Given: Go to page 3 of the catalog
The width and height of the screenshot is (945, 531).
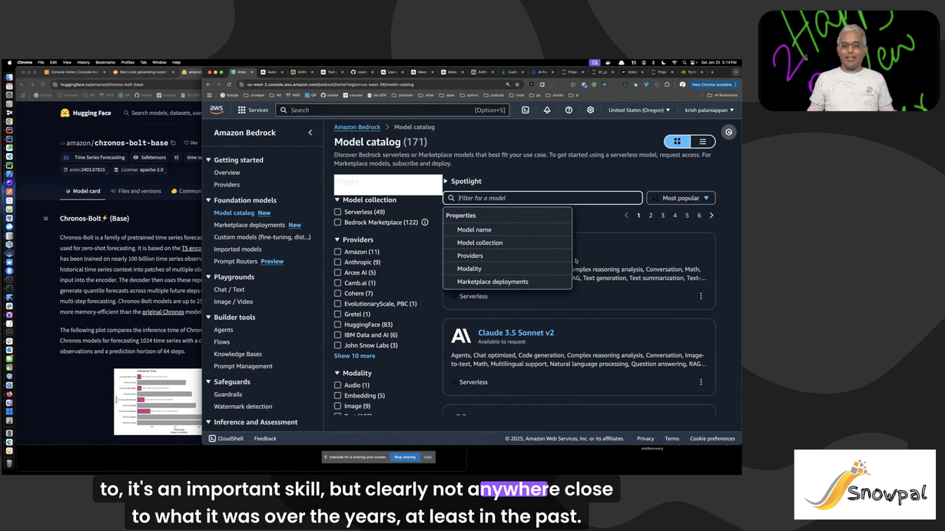Looking at the screenshot, I should coord(662,216).
